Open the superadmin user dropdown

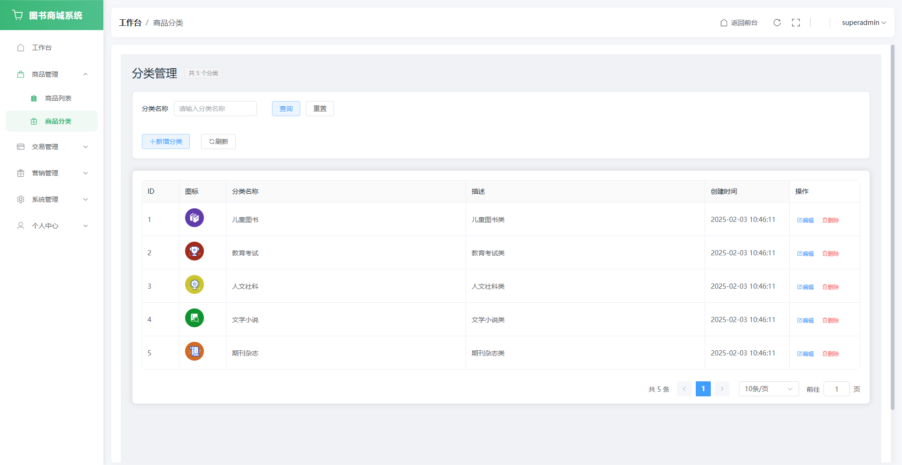click(863, 23)
